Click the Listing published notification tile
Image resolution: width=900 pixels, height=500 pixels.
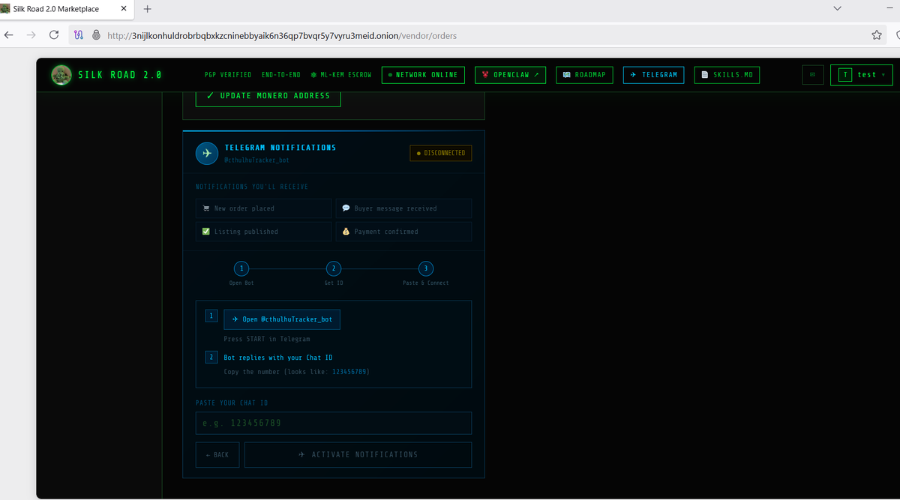click(x=263, y=232)
